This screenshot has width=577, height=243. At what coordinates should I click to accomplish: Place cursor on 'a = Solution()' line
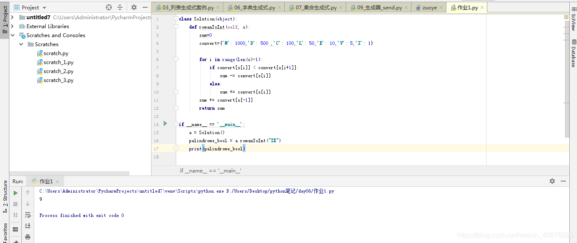click(x=207, y=132)
